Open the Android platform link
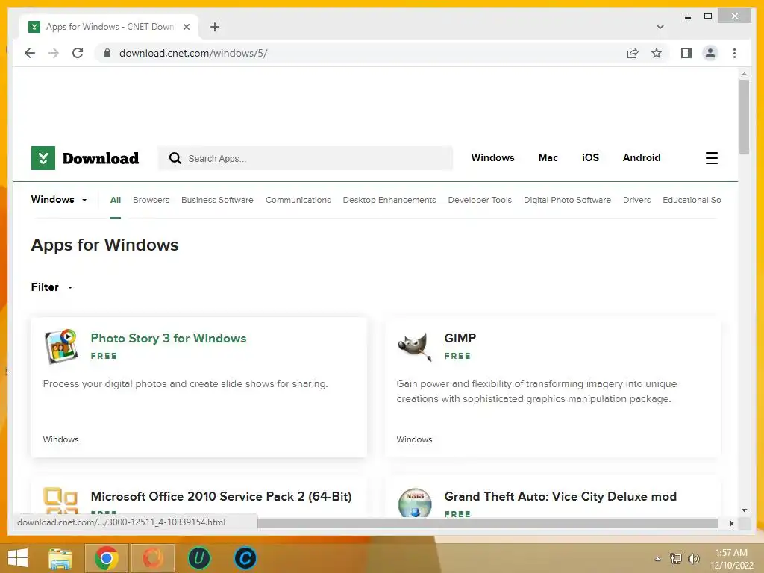Image resolution: width=764 pixels, height=573 pixels. pos(641,158)
